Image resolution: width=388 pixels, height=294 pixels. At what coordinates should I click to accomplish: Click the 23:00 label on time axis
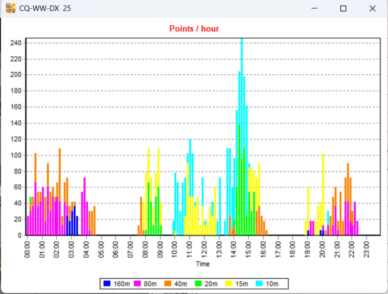click(366, 249)
